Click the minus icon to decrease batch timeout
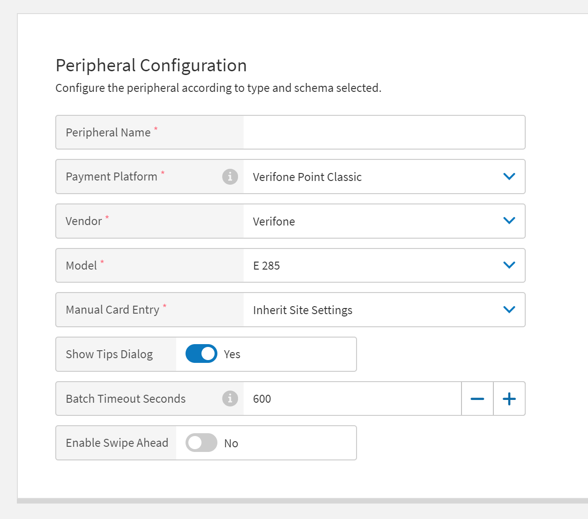The image size is (588, 519). 477,399
